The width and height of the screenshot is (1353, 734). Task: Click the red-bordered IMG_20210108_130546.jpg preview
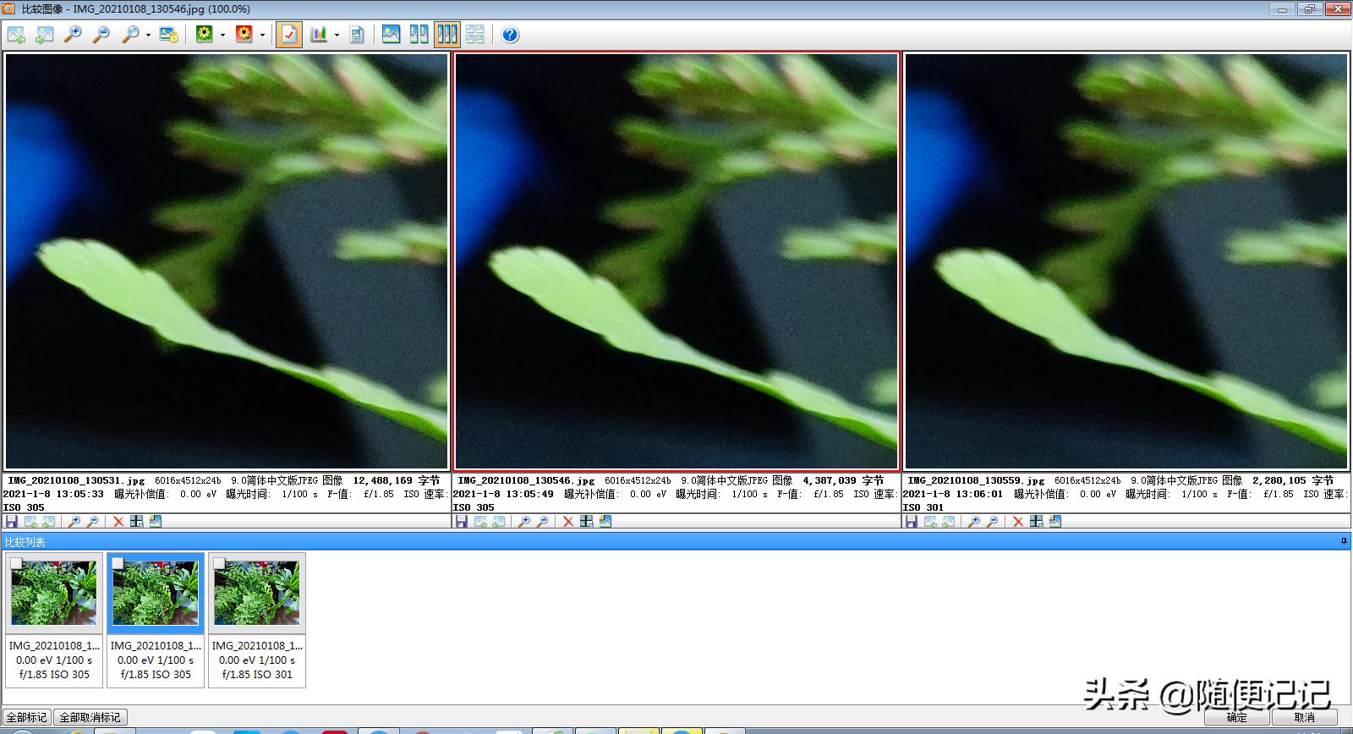click(676, 261)
